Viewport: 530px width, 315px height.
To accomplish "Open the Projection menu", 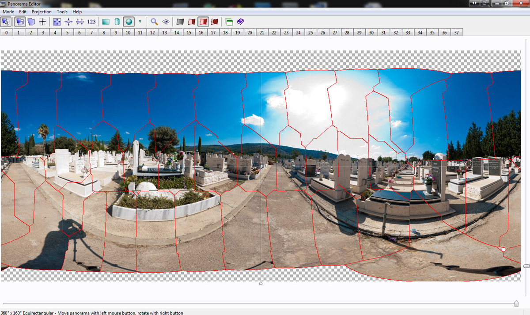I will pyautogui.click(x=42, y=11).
